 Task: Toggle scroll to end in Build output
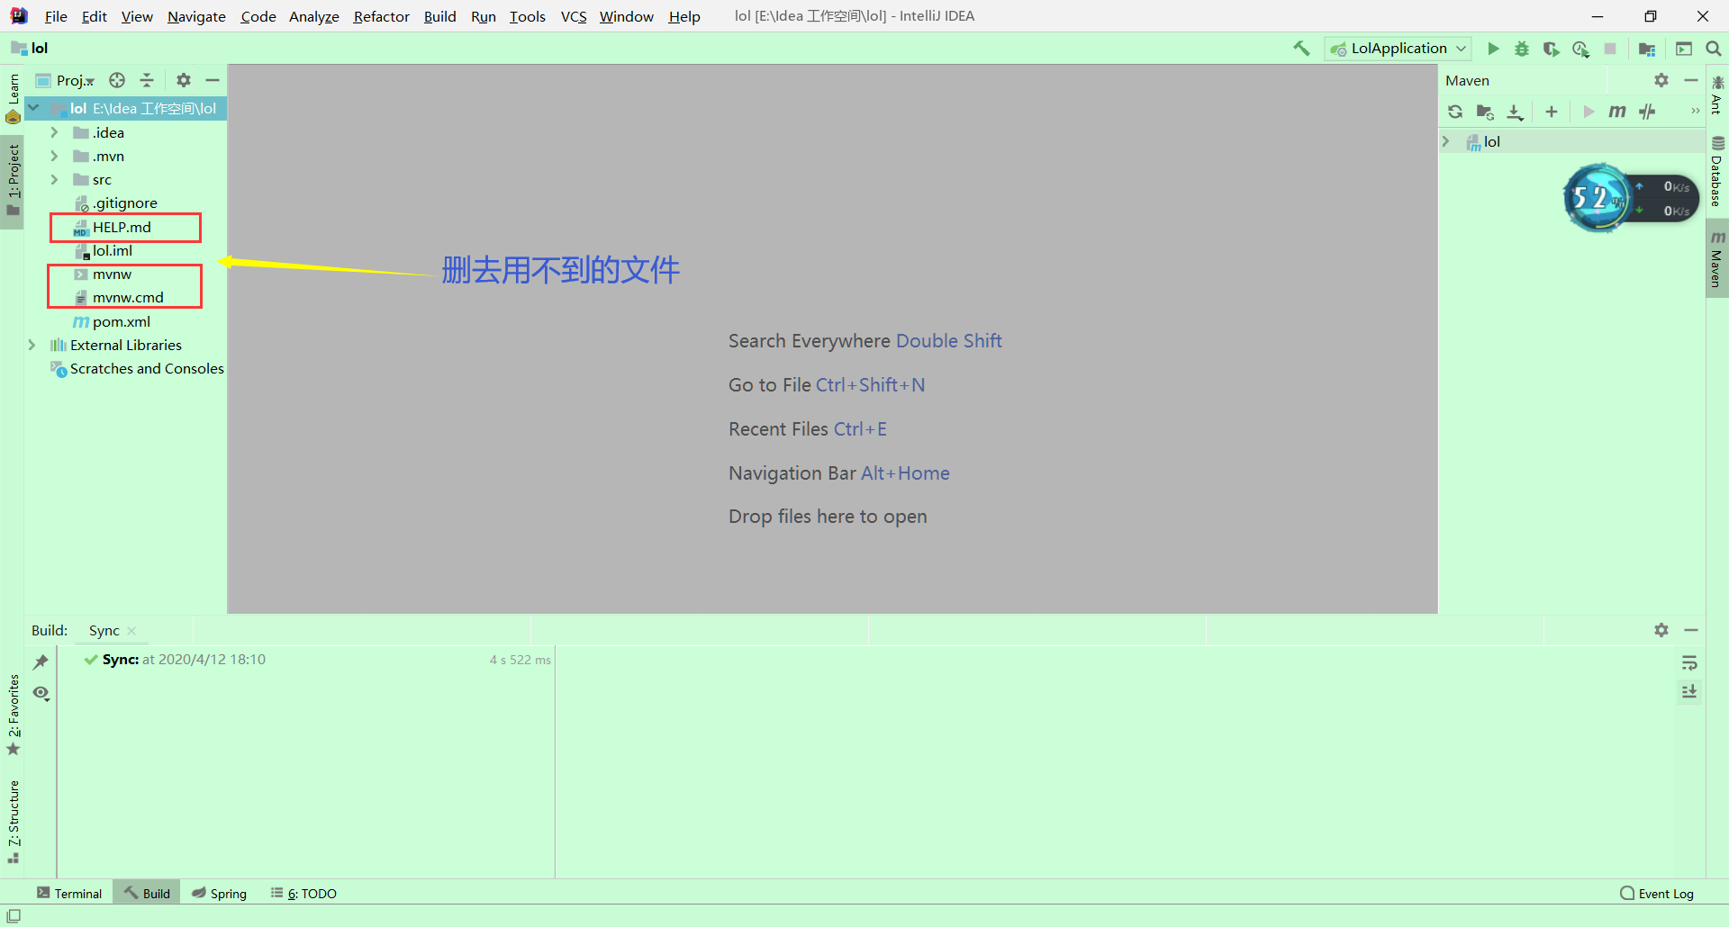click(x=1689, y=691)
